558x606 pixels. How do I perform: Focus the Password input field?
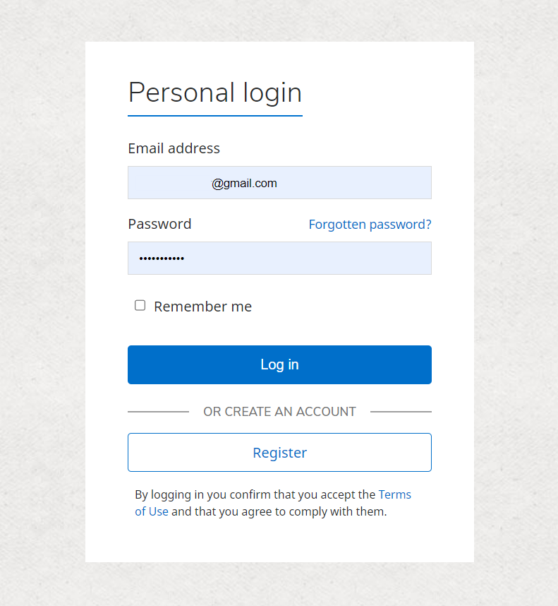[279, 259]
